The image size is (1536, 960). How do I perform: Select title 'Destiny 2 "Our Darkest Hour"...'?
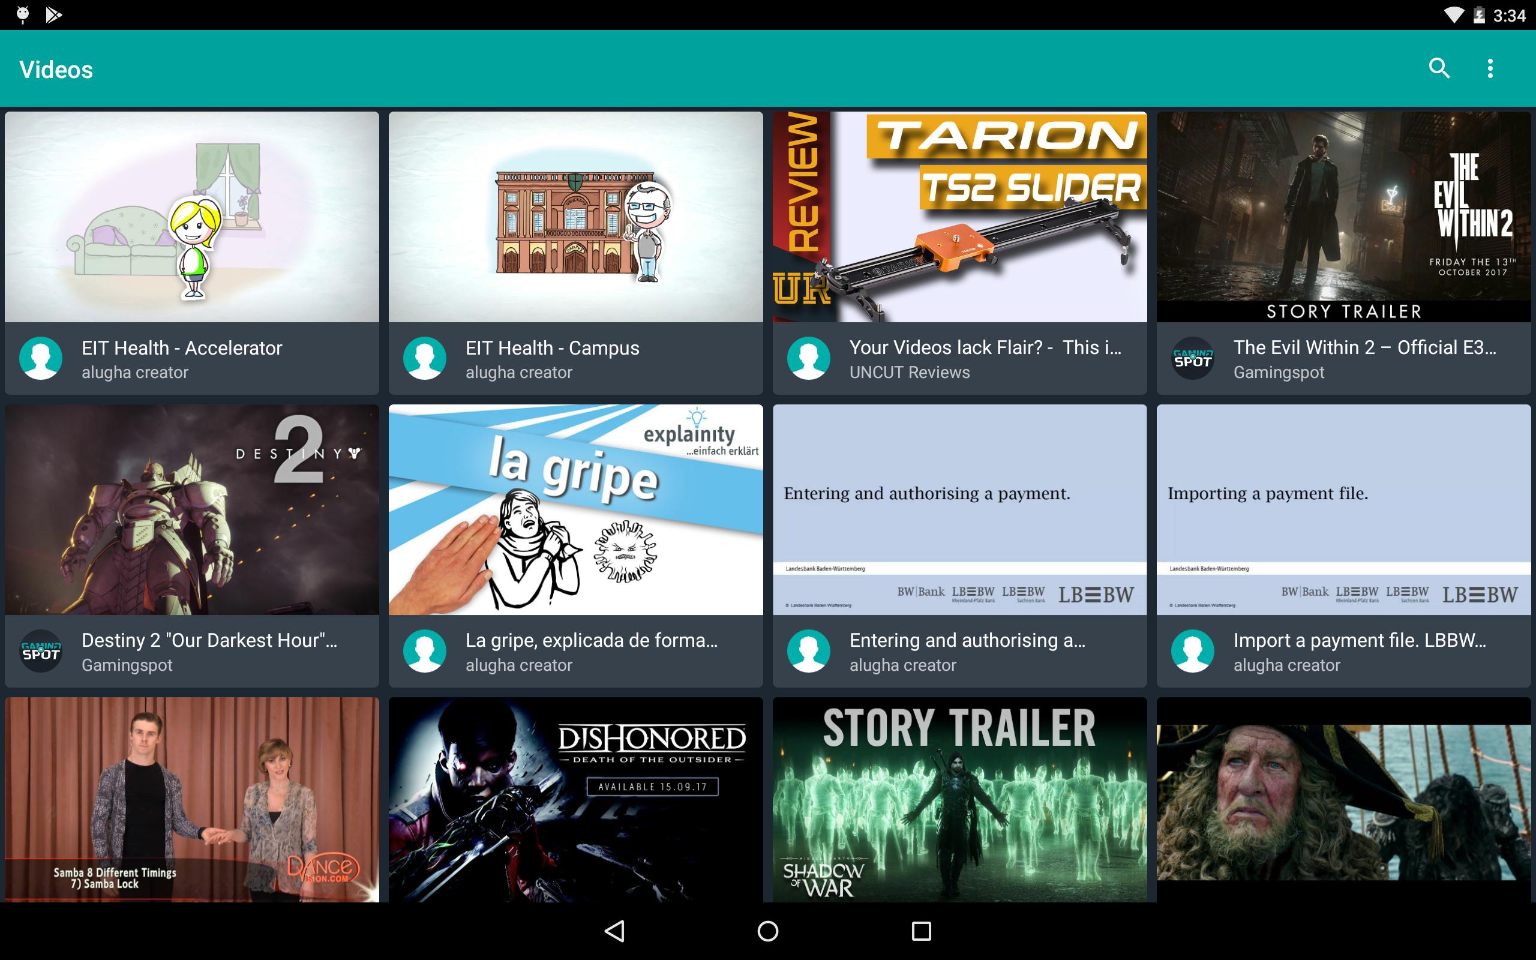pyautogui.click(x=209, y=640)
